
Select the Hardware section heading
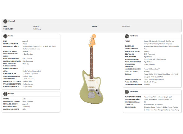pyautogui.click(x=134, y=36)
